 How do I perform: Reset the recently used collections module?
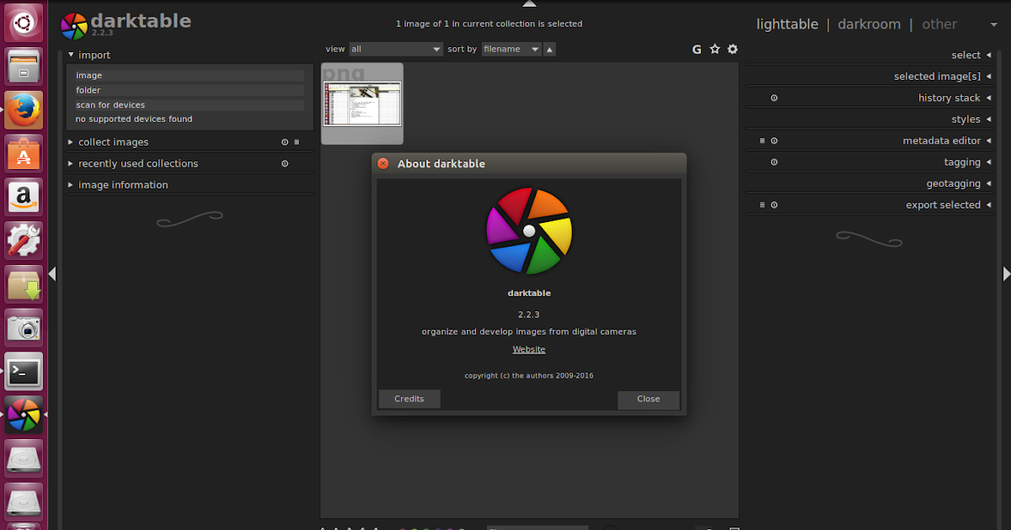pyautogui.click(x=285, y=163)
